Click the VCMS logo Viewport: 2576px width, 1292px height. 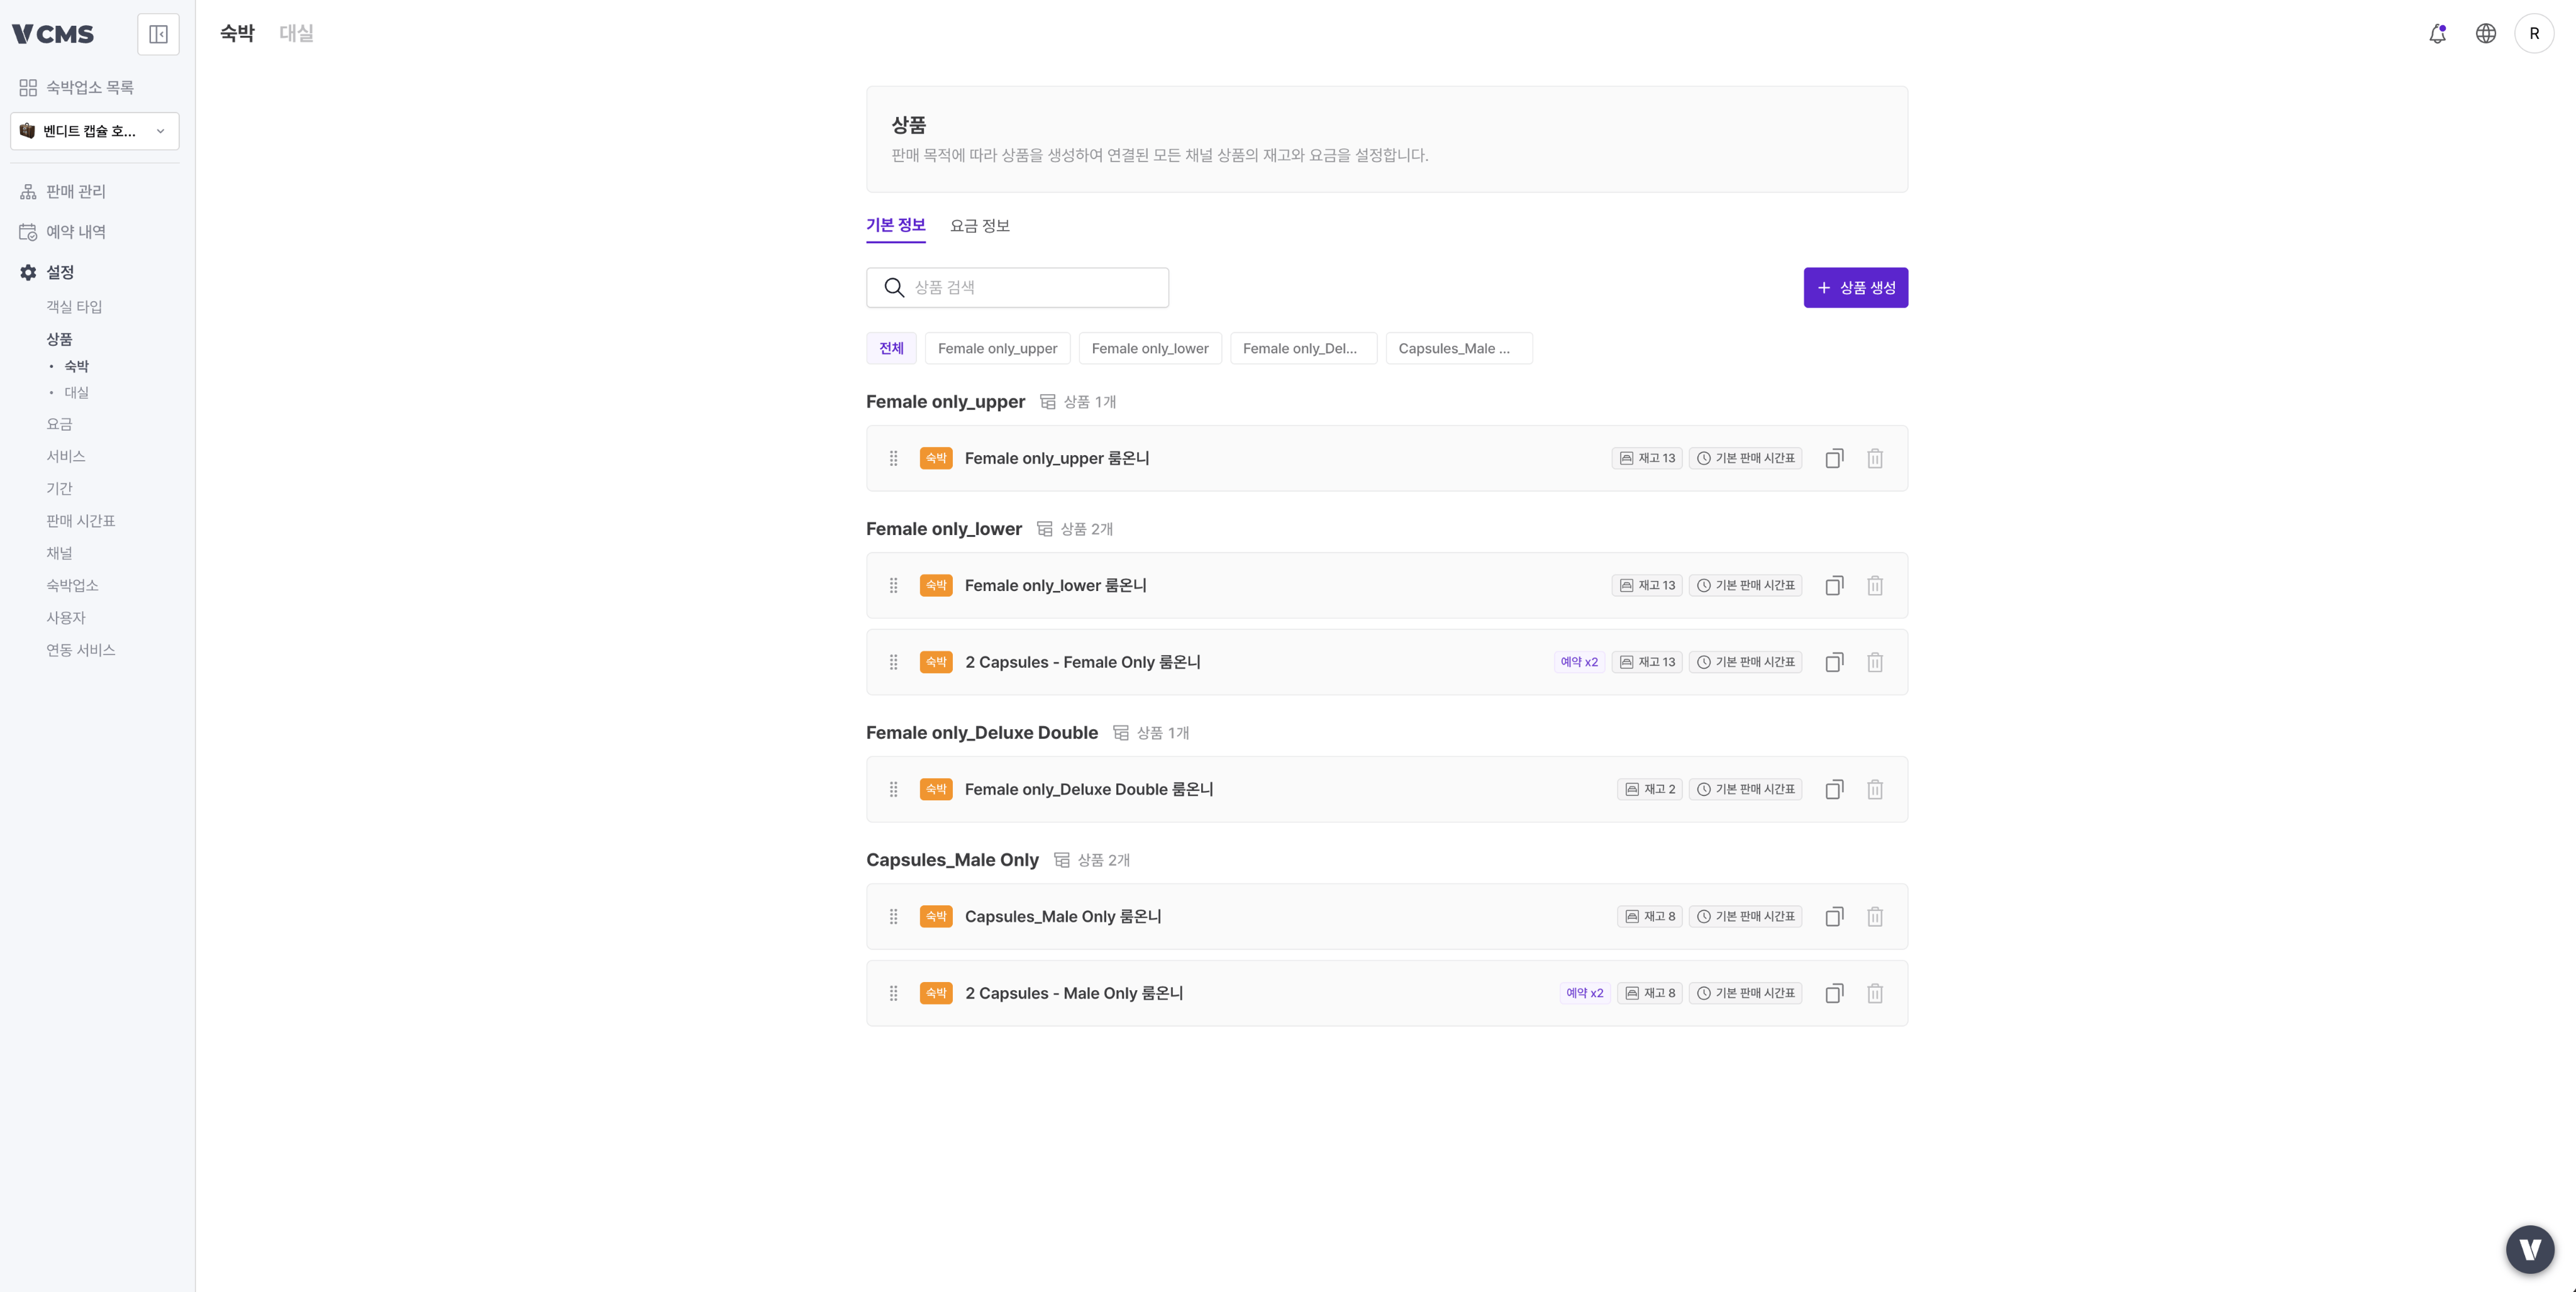(53, 34)
